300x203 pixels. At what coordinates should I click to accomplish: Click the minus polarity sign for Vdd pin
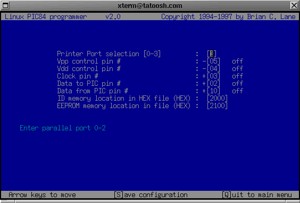tap(204, 69)
